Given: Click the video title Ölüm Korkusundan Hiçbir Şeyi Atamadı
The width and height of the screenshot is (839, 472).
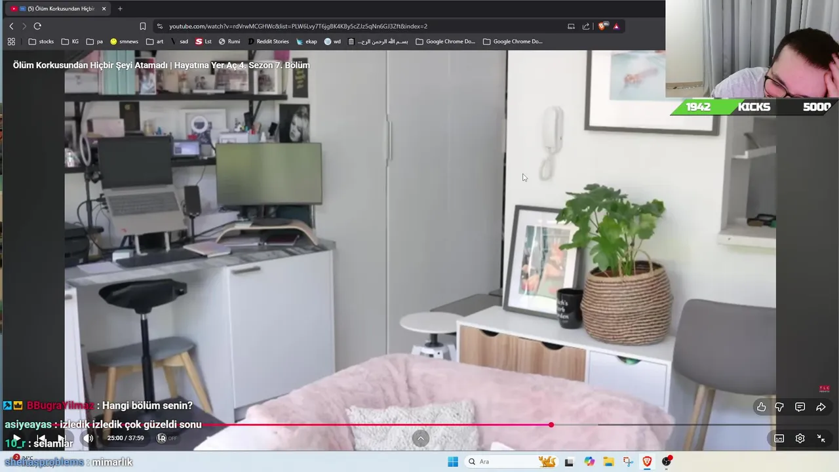Looking at the screenshot, I should point(161,65).
